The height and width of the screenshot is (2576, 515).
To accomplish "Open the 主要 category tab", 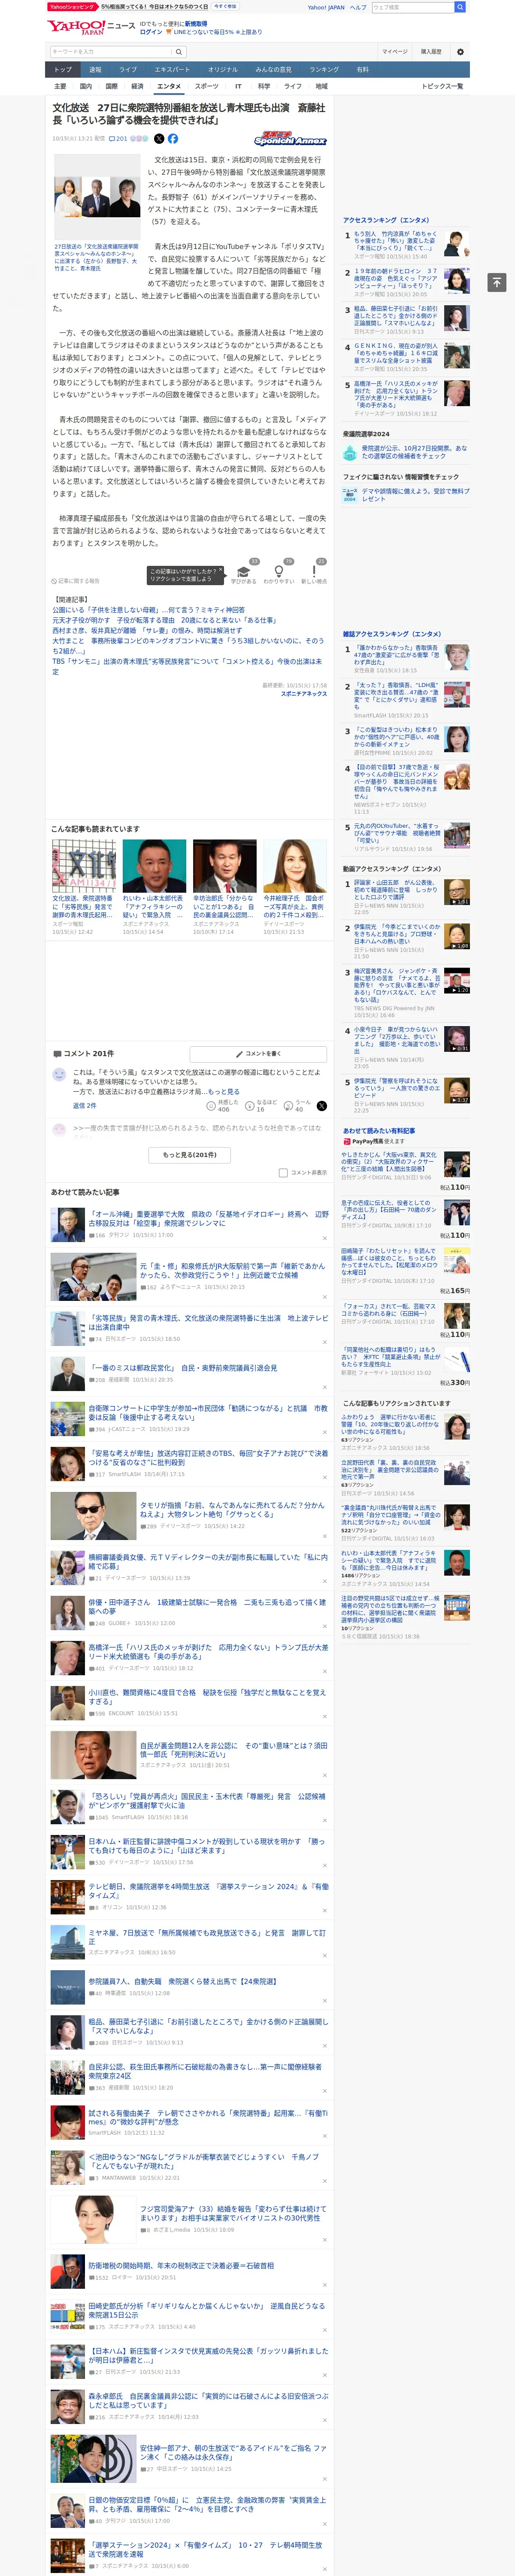I will click(60, 87).
